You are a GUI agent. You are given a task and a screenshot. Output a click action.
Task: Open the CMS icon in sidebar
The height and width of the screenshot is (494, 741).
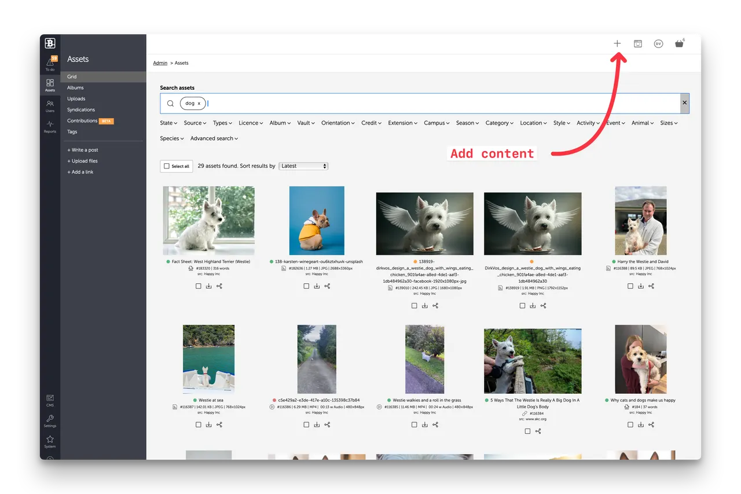coord(50,400)
